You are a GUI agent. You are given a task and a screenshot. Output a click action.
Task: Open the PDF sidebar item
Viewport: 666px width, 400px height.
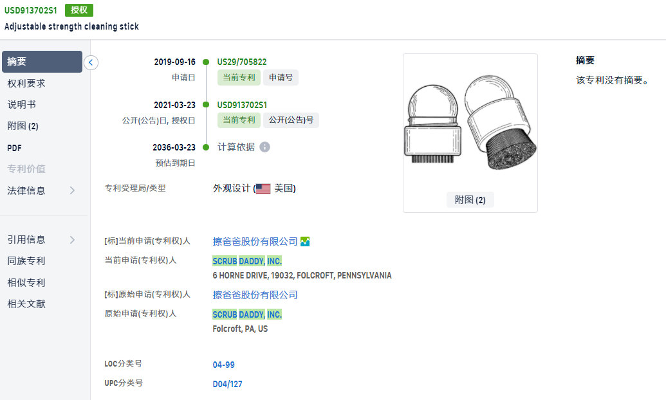pos(14,148)
